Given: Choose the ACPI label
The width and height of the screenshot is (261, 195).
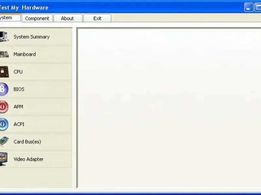Looking at the screenshot, I should point(19,124).
